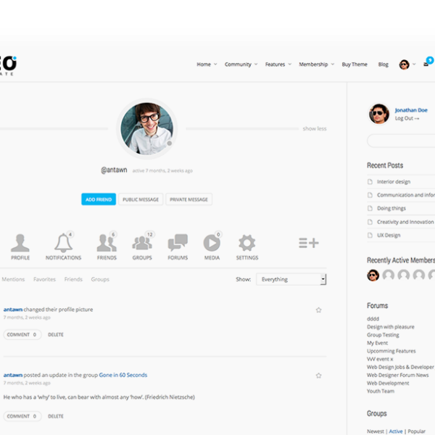Open the Gone in 60 Seconds group link
Viewport: 435px width, 435px height.
[123, 375]
